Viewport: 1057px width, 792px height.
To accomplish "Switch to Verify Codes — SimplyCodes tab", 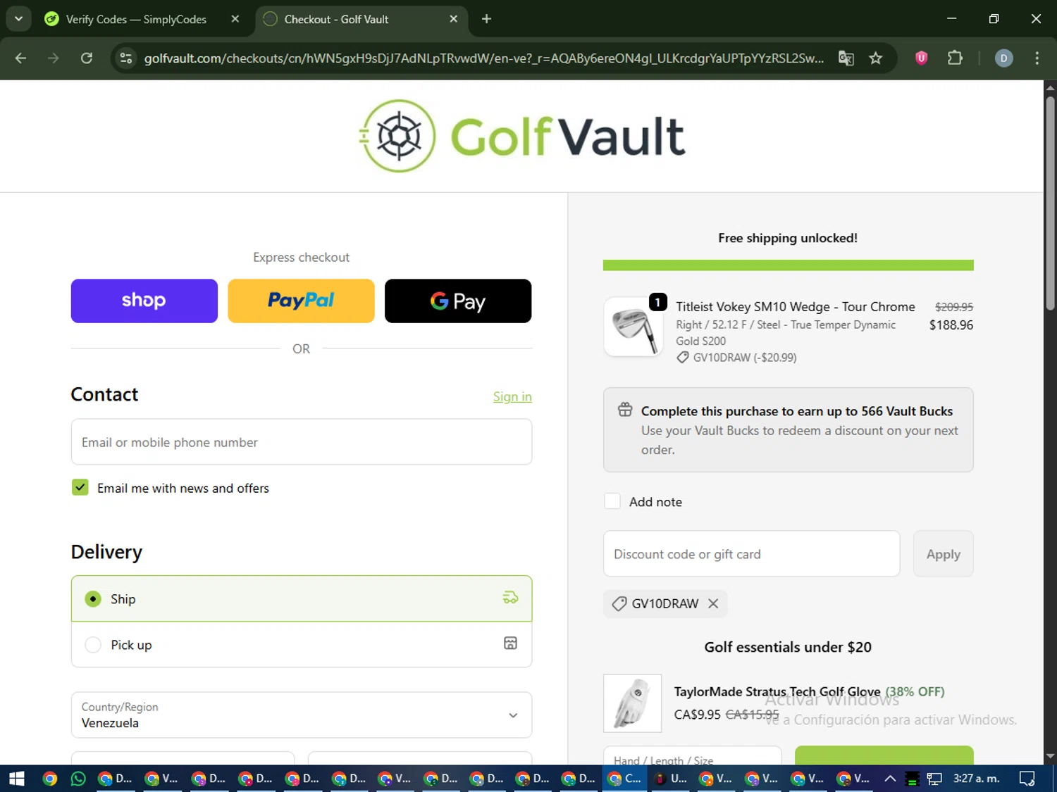I will (136, 19).
